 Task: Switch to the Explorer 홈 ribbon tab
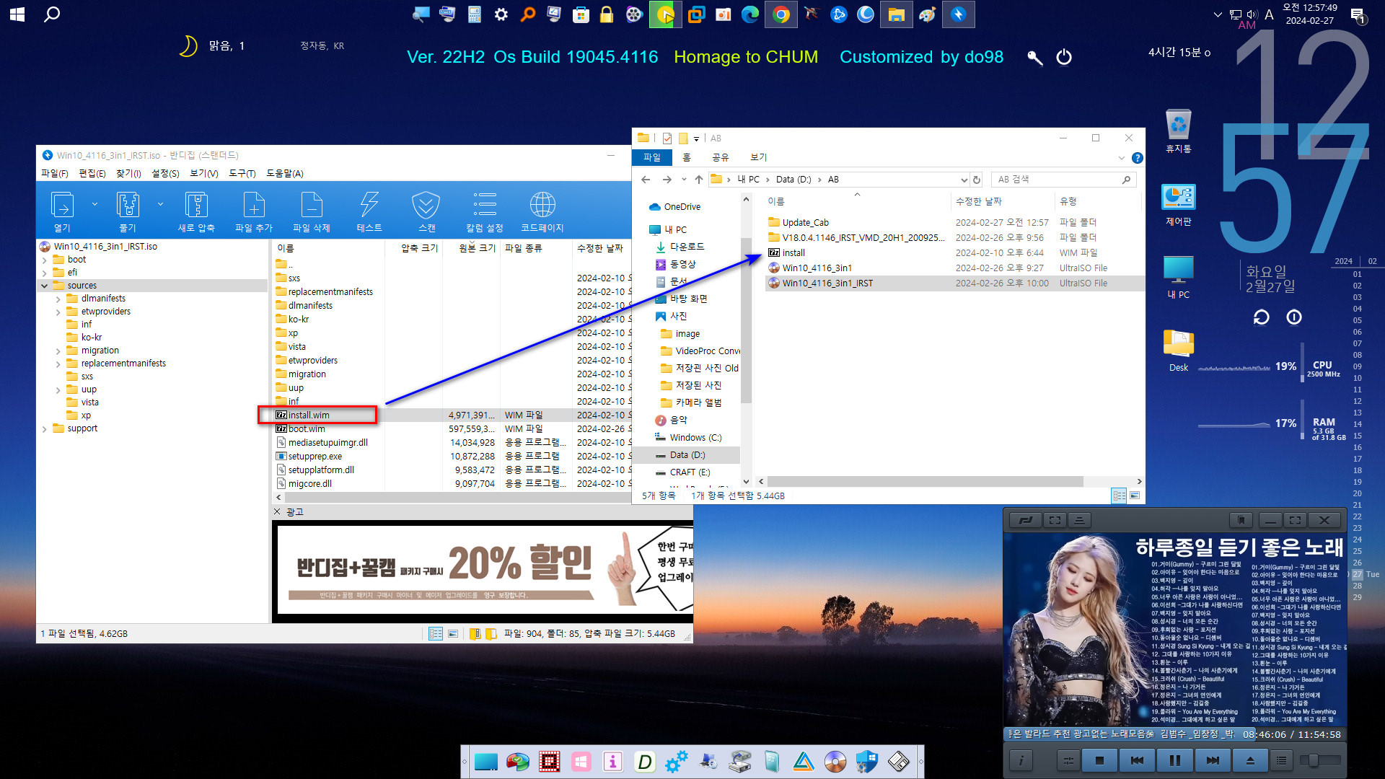point(687,157)
